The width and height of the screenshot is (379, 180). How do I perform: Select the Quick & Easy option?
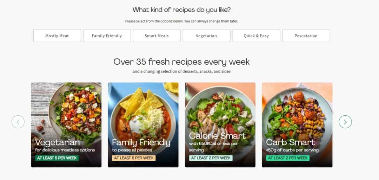(x=256, y=36)
